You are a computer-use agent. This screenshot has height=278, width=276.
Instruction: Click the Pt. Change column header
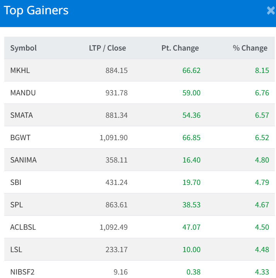click(180, 48)
